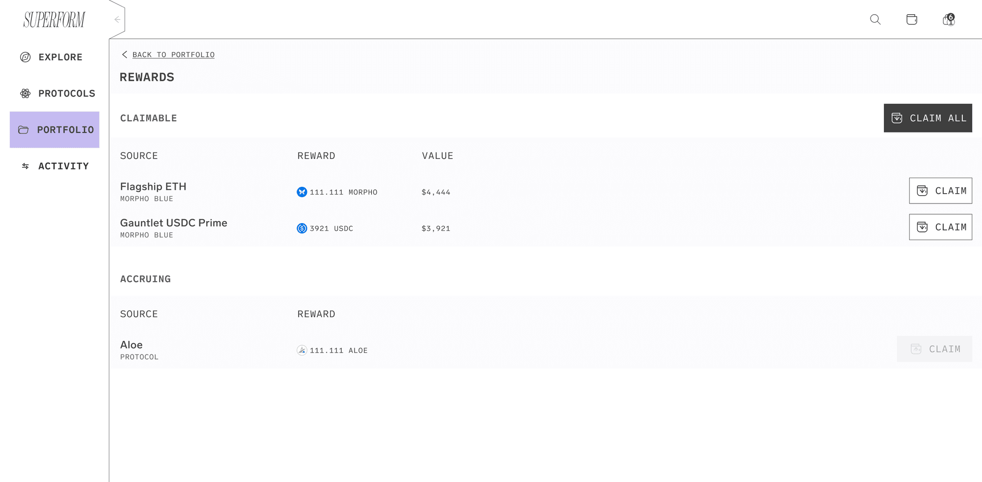Click the $4,444 value
The image size is (982, 482).
[x=436, y=192]
